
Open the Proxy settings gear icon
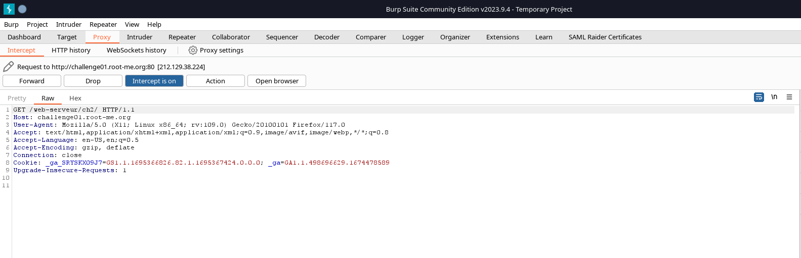193,50
